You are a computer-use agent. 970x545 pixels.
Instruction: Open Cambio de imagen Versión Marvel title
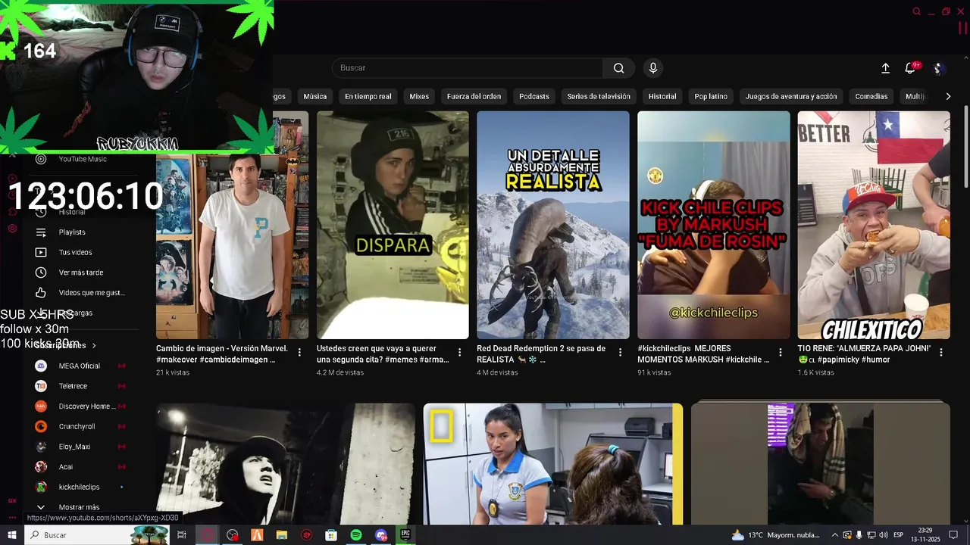(223, 354)
